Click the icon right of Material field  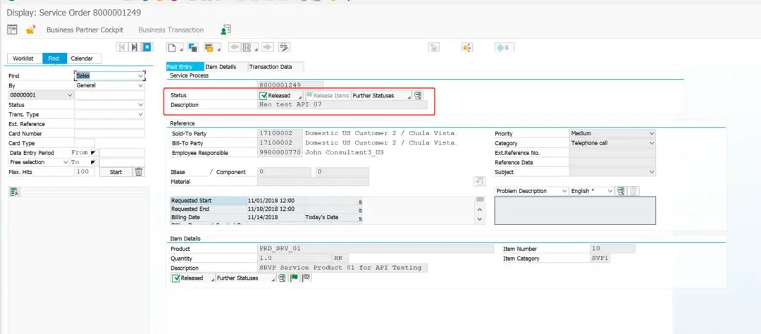point(479,182)
